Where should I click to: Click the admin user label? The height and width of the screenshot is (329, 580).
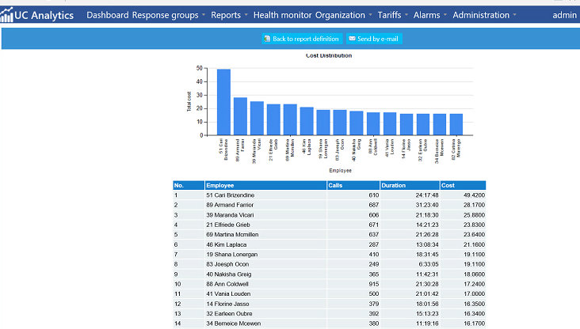tap(564, 15)
